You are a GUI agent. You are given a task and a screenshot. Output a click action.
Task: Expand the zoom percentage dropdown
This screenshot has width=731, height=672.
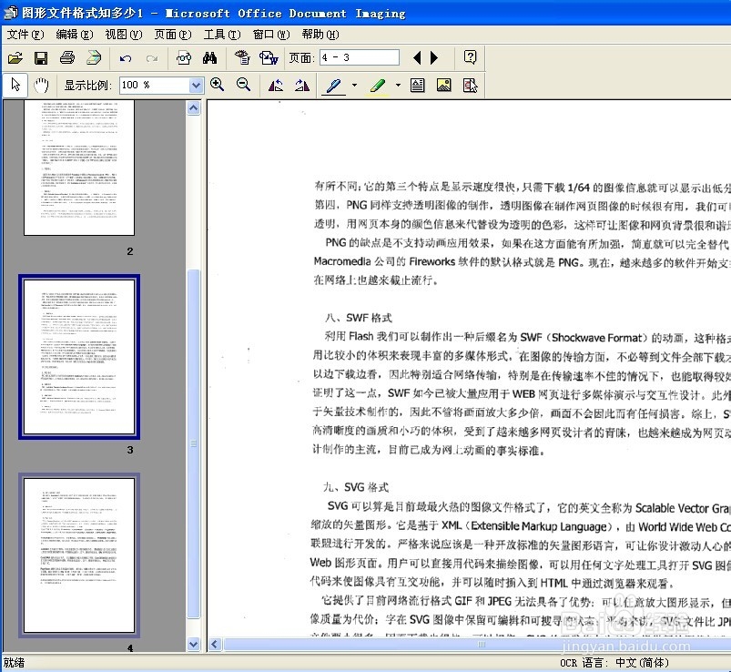[196, 85]
